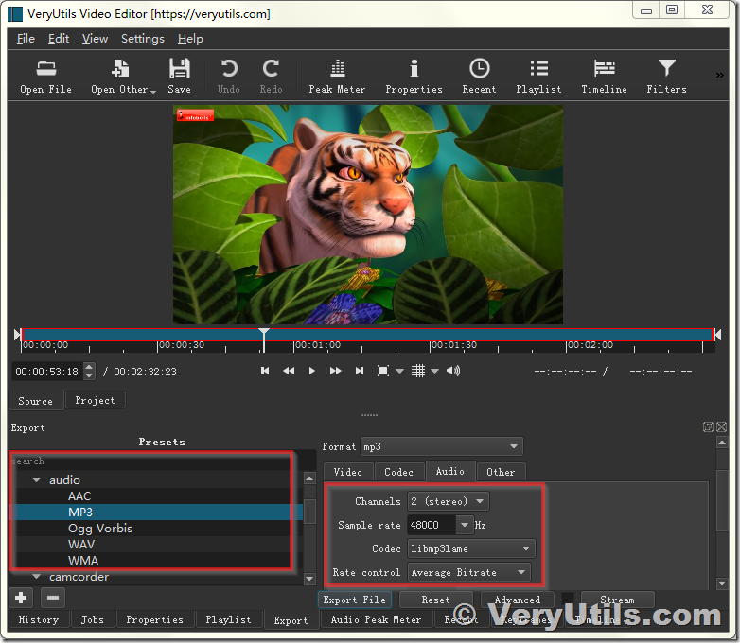740x643 pixels.
Task: Open the Codec libmp3lame dropdown
Action: (471, 548)
